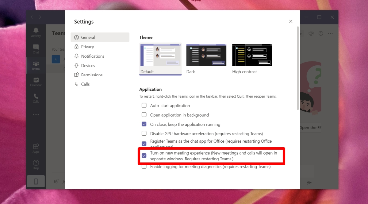The image size is (368, 204).
Task: Check Disable GPU hardware acceleration
Action: pyautogui.click(x=144, y=133)
